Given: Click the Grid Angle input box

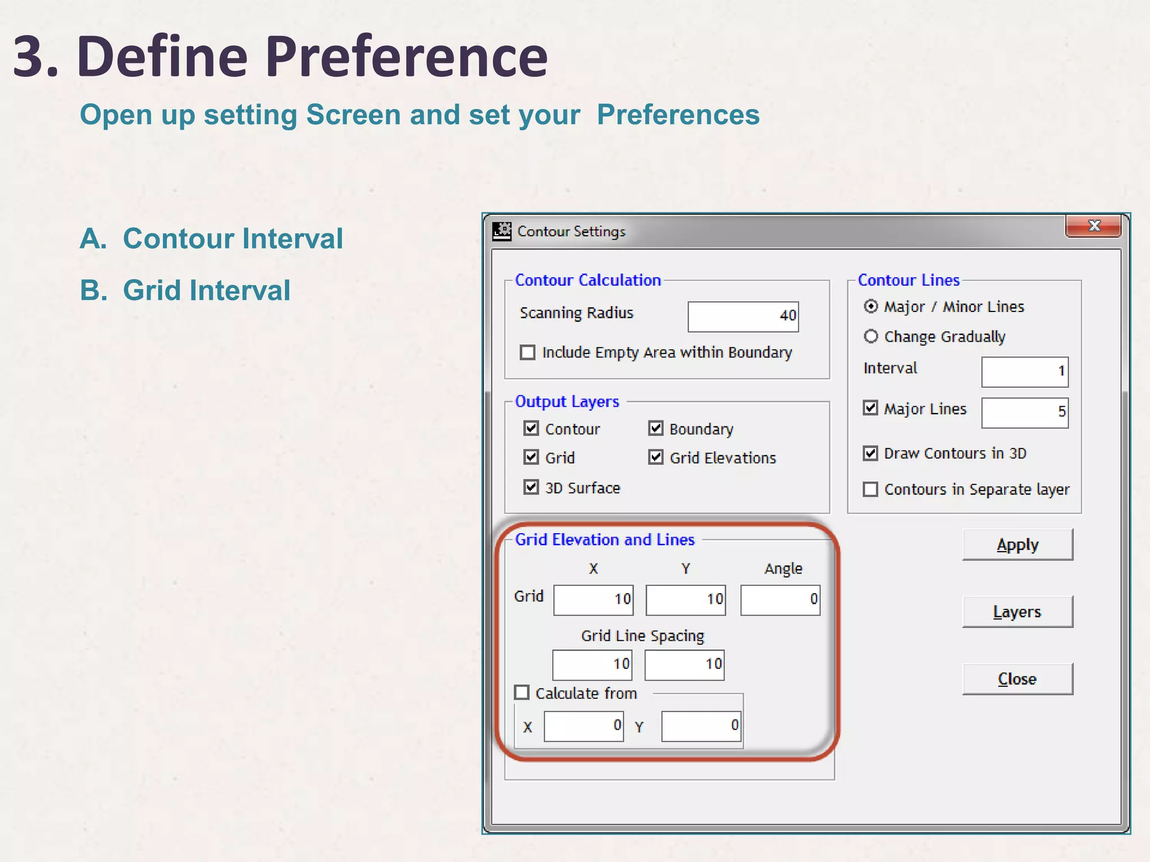Looking at the screenshot, I should (779, 600).
